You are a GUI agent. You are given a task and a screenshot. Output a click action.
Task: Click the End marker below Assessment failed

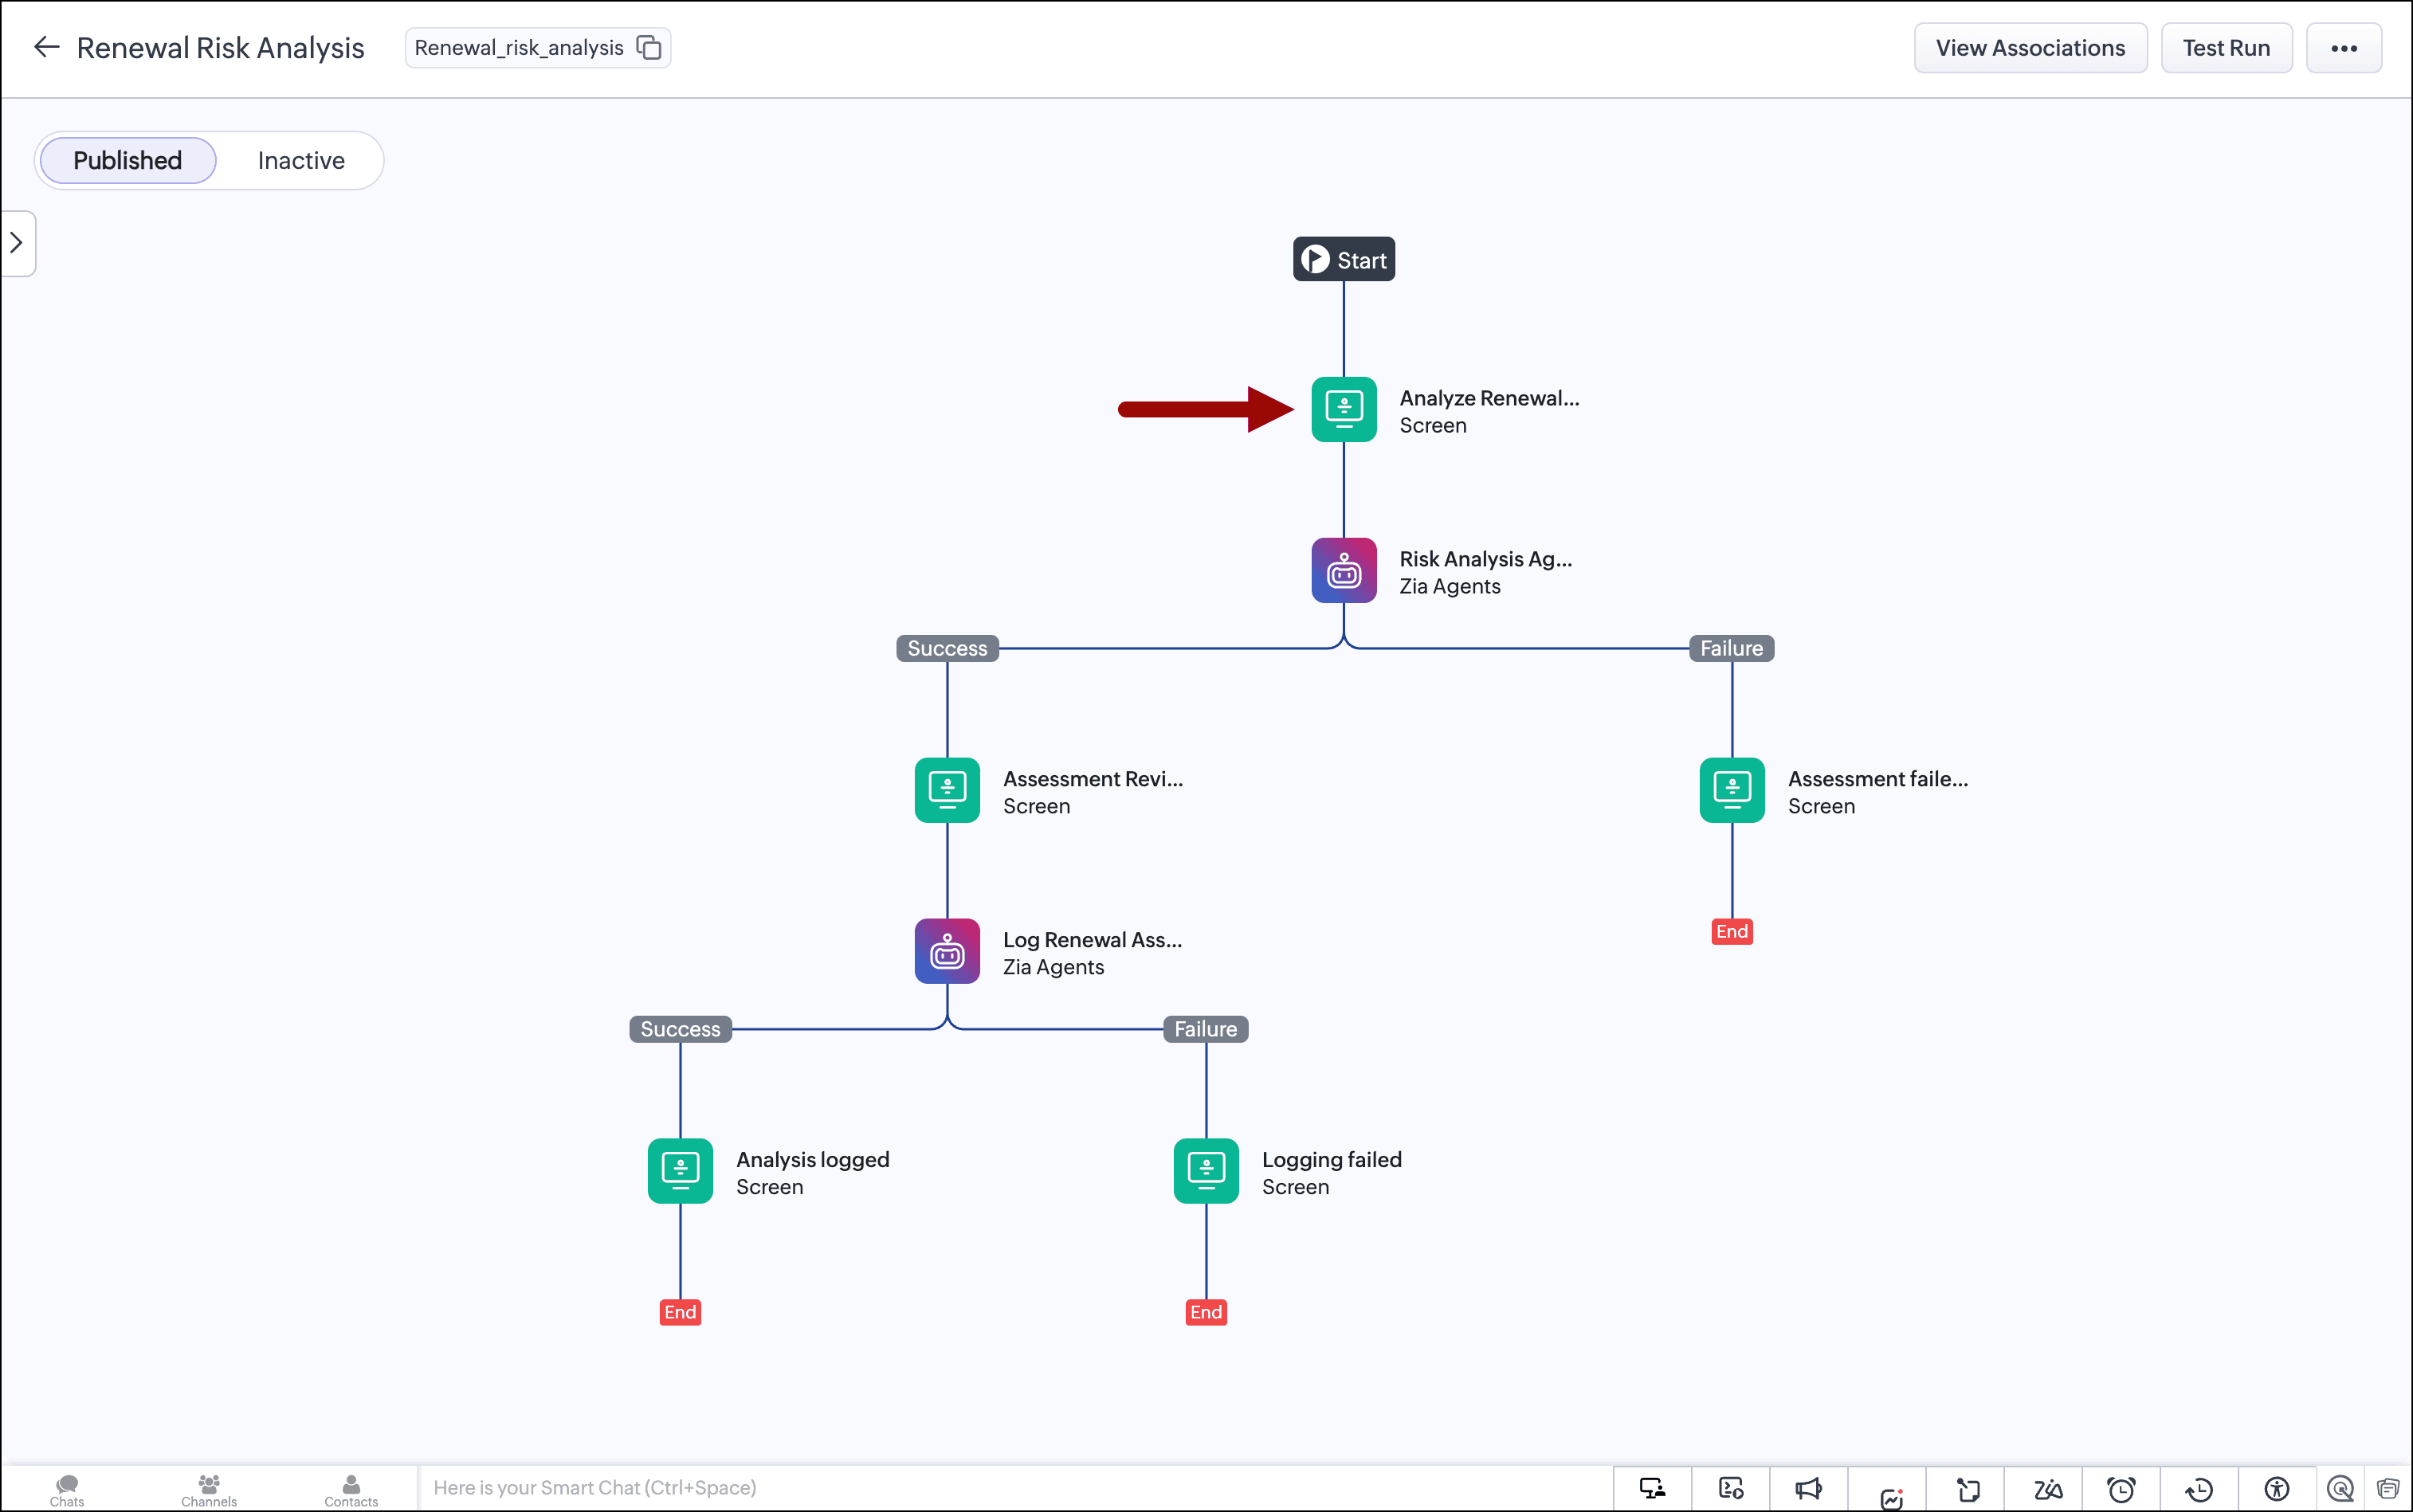coord(1732,932)
